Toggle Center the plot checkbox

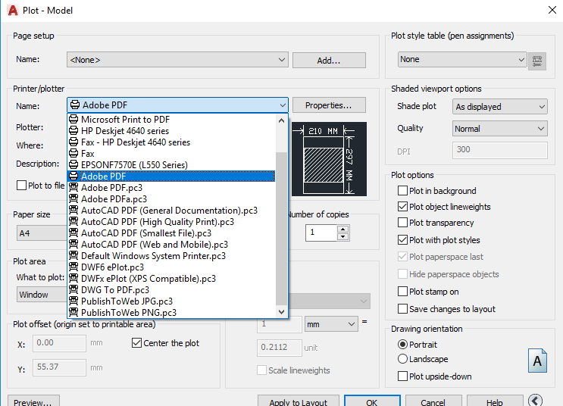pos(136,343)
